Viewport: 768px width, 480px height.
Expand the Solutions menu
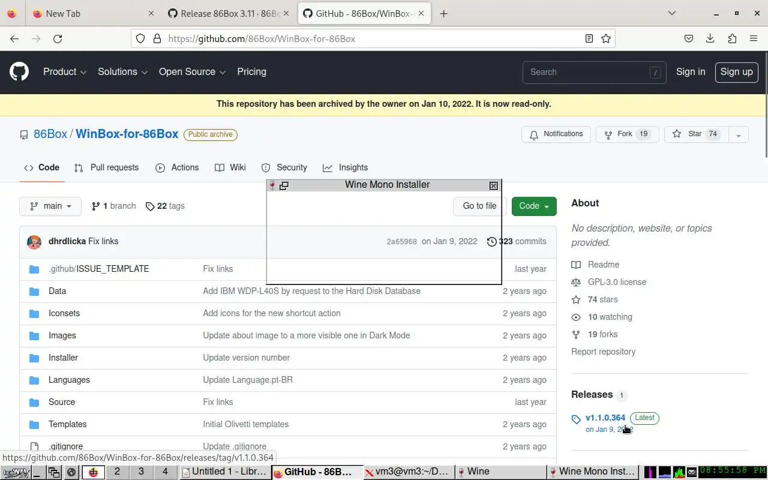click(122, 71)
